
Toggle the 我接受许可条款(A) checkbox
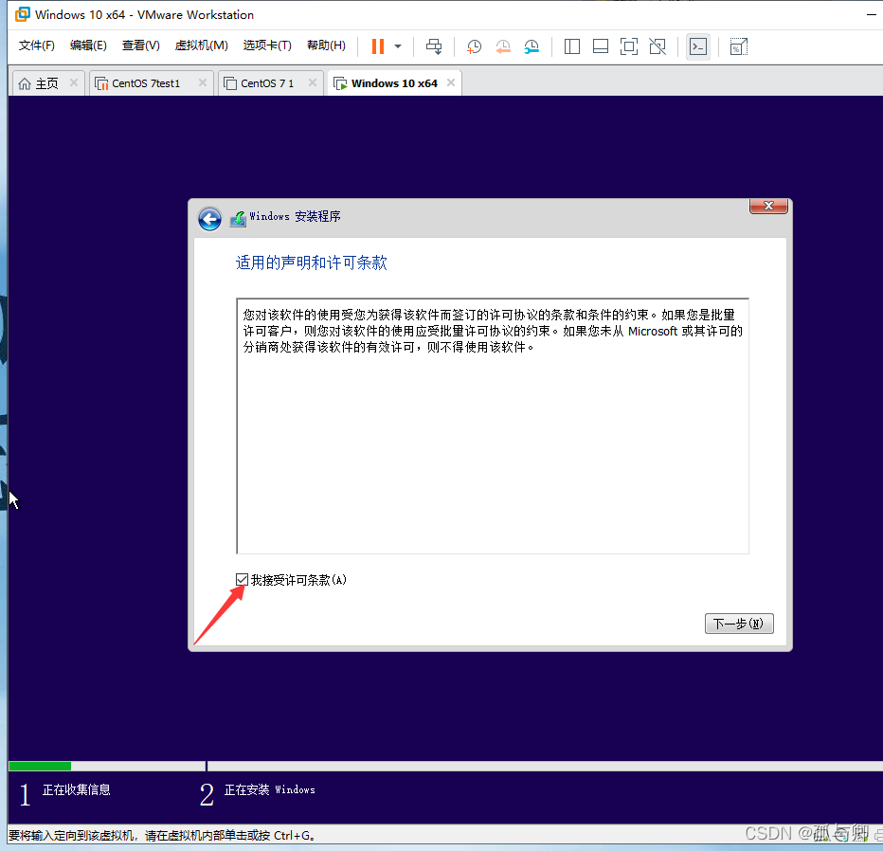(243, 580)
